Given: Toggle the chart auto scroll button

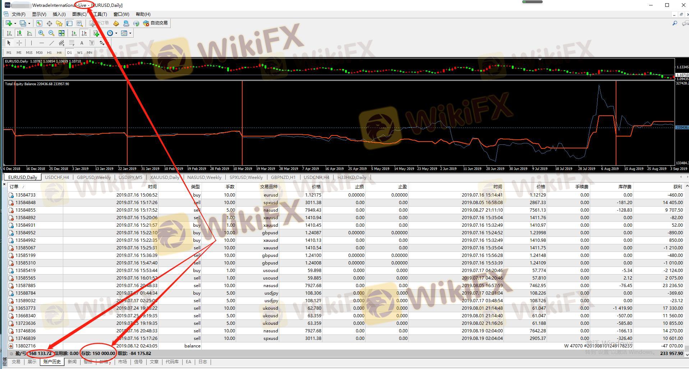Looking at the screenshot, I should [74, 33].
